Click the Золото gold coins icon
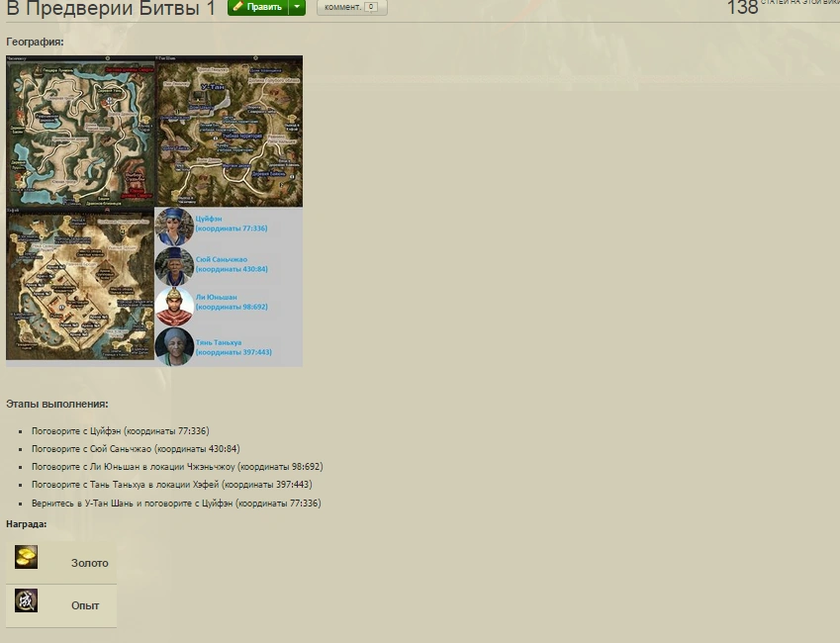 click(x=26, y=557)
